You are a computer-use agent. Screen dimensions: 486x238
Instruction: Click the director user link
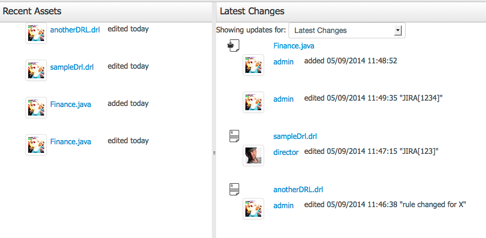(286, 152)
